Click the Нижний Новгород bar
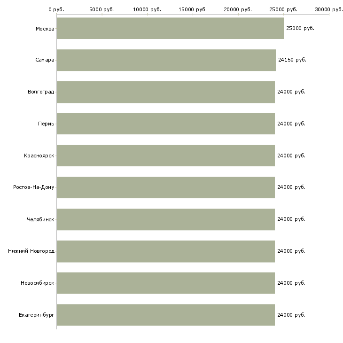 coord(165,251)
